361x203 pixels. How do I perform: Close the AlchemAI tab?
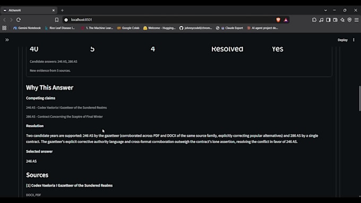(x=54, y=11)
